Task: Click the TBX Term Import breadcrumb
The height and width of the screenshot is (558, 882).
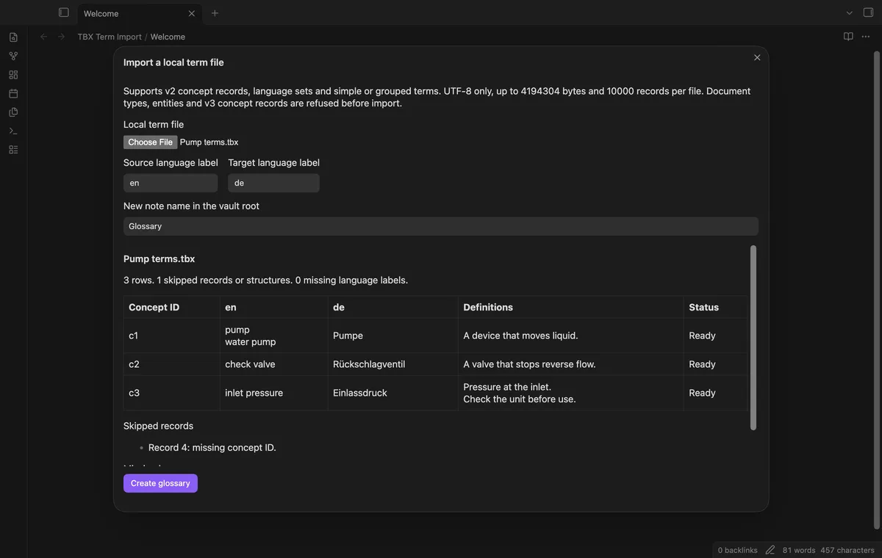Action: (110, 37)
